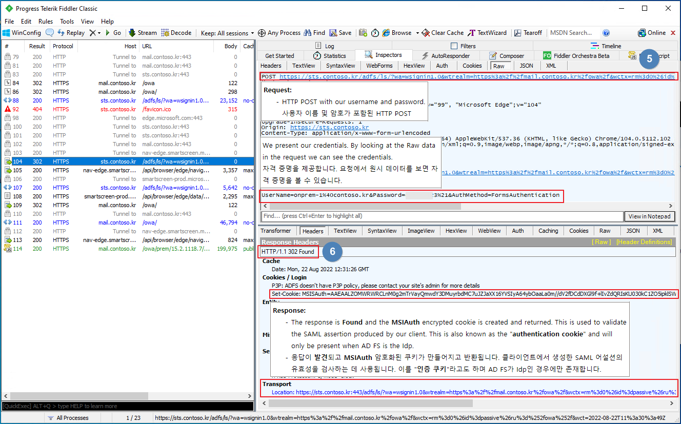Image resolution: width=681 pixels, height=424 pixels.
Task: Click the View in Notepad button
Action: coord(649,216)
